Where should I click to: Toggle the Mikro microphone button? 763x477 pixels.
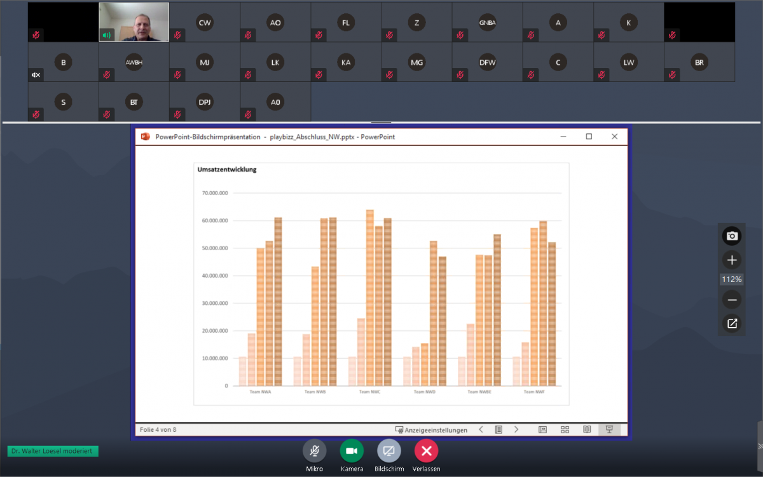(314, 451)
